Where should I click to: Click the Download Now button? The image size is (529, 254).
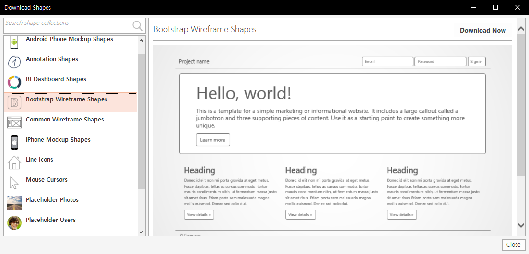(483, 30)
